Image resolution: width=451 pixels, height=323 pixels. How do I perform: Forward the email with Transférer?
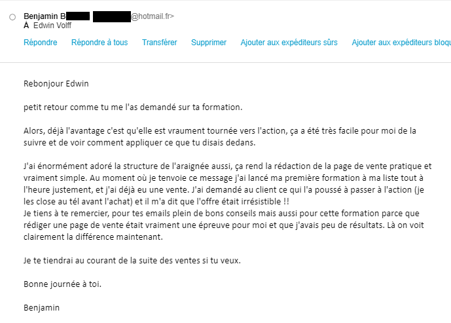pyautogui.click(x=160, y=43)
